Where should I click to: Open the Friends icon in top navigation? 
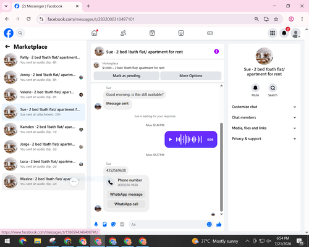pyautogui.click(x=124, y=33)
